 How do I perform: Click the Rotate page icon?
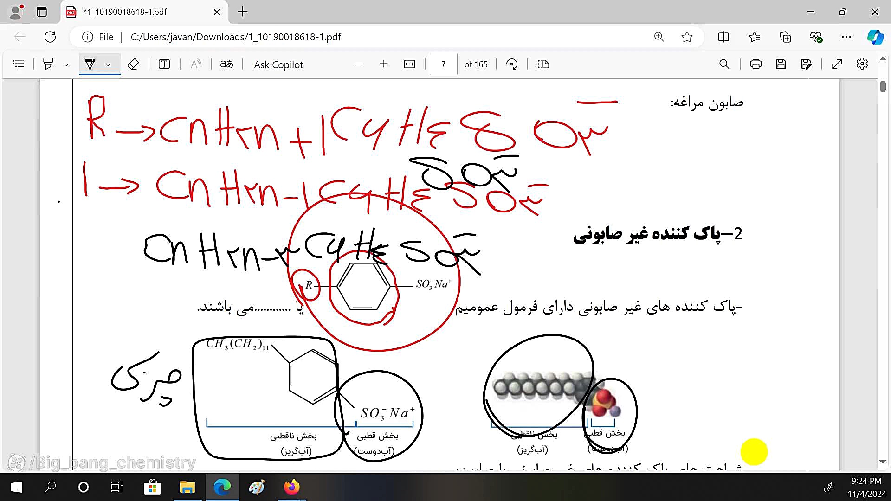pyautogui.click(x=512, y=64)
